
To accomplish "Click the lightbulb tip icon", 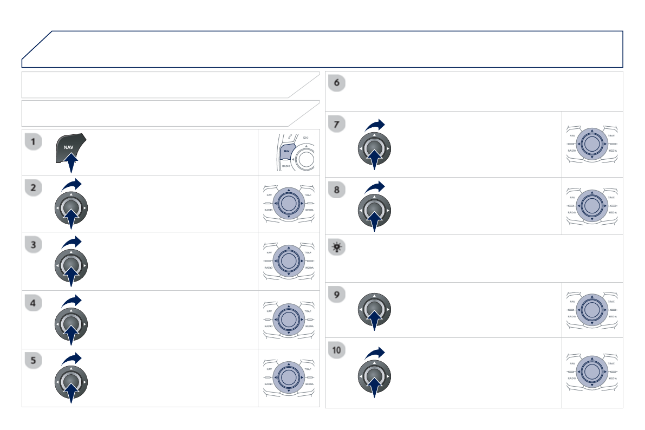I will 337,246.
